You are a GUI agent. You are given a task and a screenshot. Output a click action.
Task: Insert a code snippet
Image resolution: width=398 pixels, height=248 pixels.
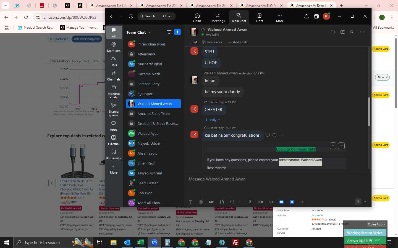[x=271, y=202]
